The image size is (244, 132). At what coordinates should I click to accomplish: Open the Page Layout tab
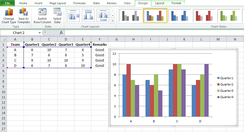point(58,3)
